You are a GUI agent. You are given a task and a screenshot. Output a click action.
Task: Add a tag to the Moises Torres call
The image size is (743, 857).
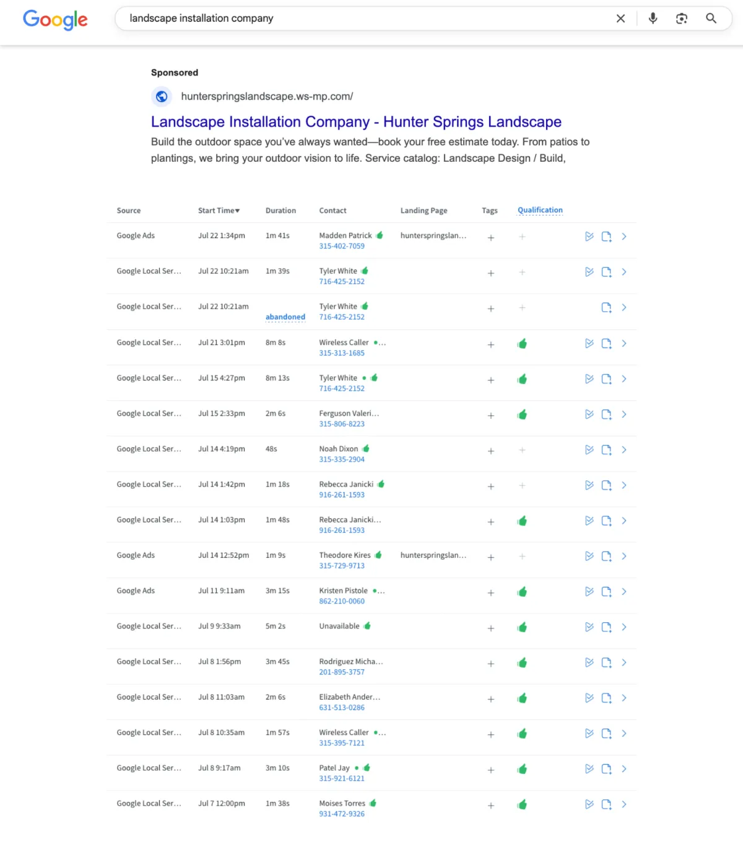tap(491, 806)
